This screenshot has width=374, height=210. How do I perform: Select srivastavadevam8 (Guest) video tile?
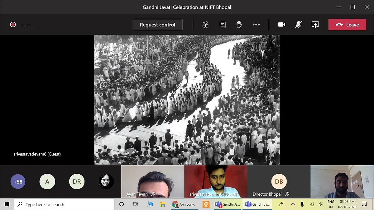pyautogui.click(x=216, y=182)
